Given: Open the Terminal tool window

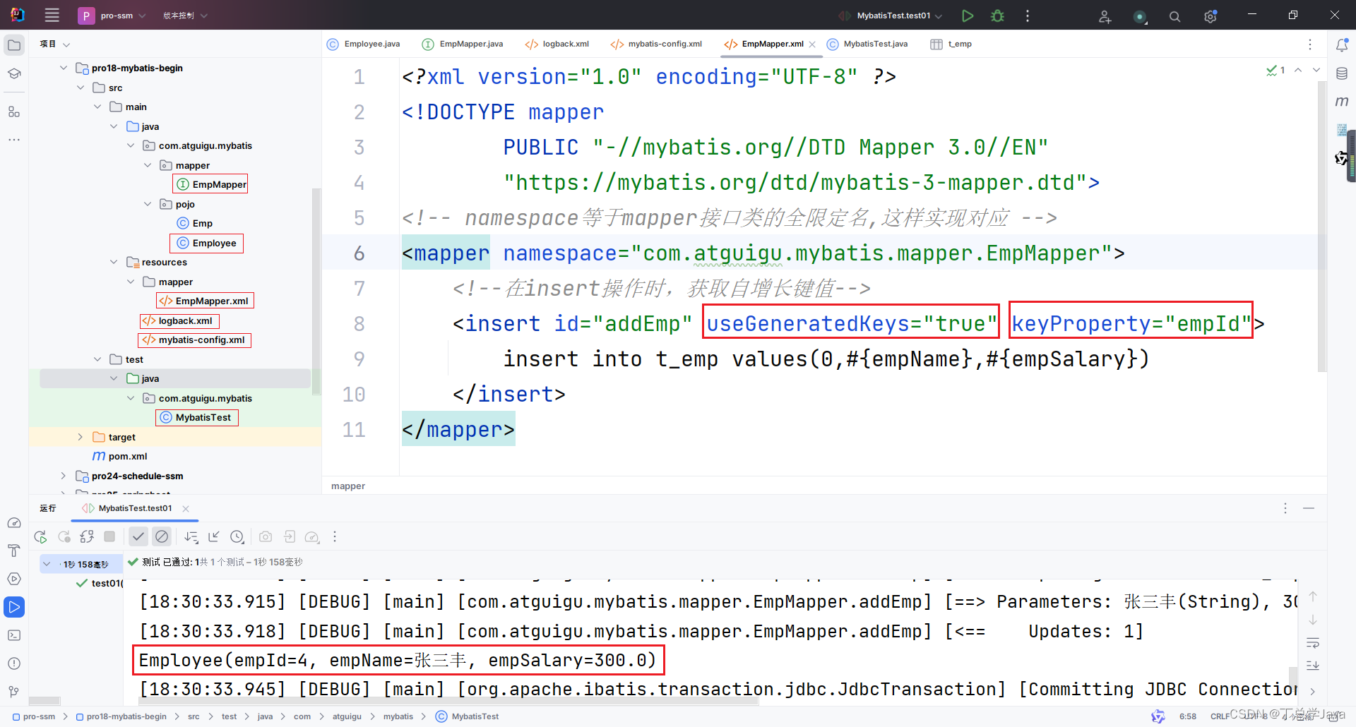Looking at the screenshot, I should (x=14, y=635).
